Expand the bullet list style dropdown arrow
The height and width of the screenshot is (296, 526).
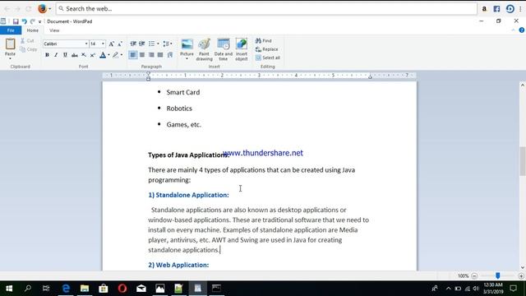[158, 44]
